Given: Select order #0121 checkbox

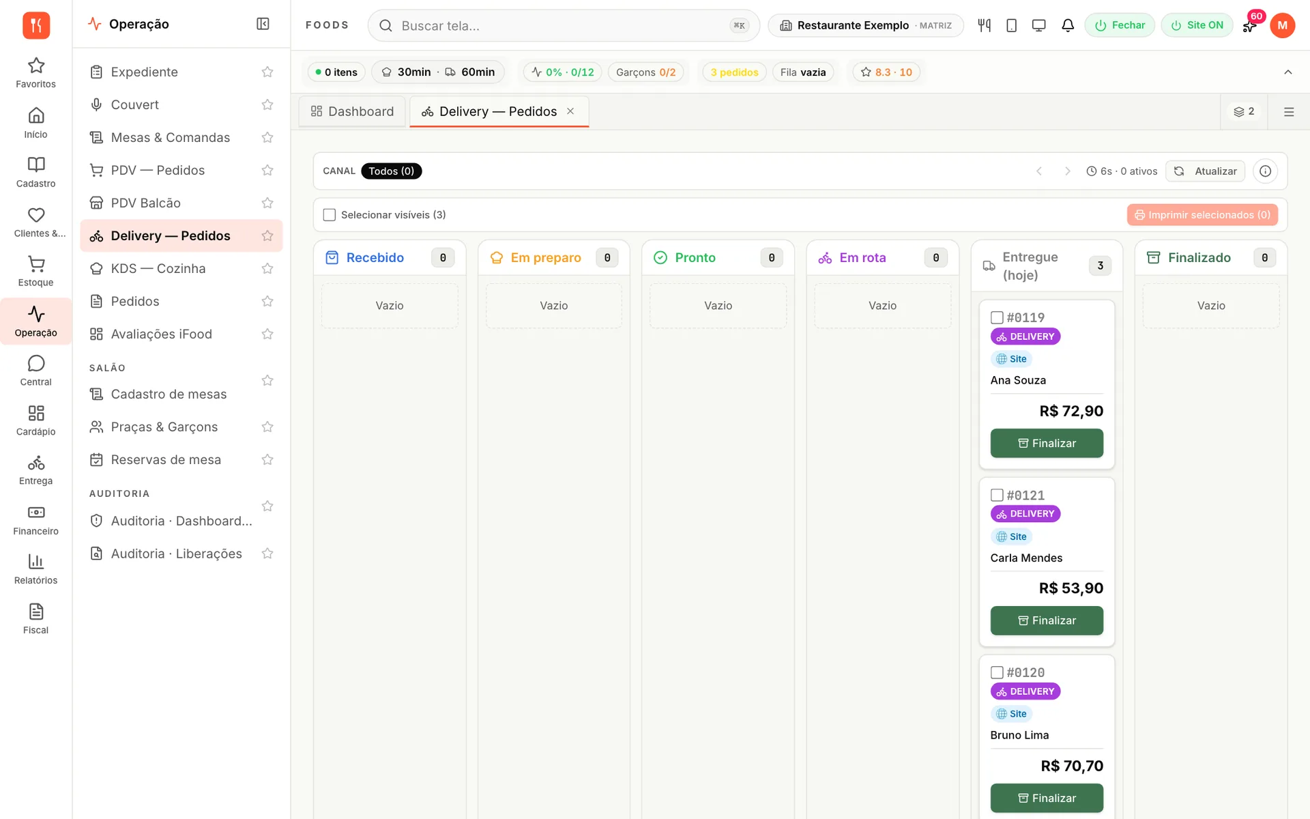Looking at the screenshot, I should point(997,495).
